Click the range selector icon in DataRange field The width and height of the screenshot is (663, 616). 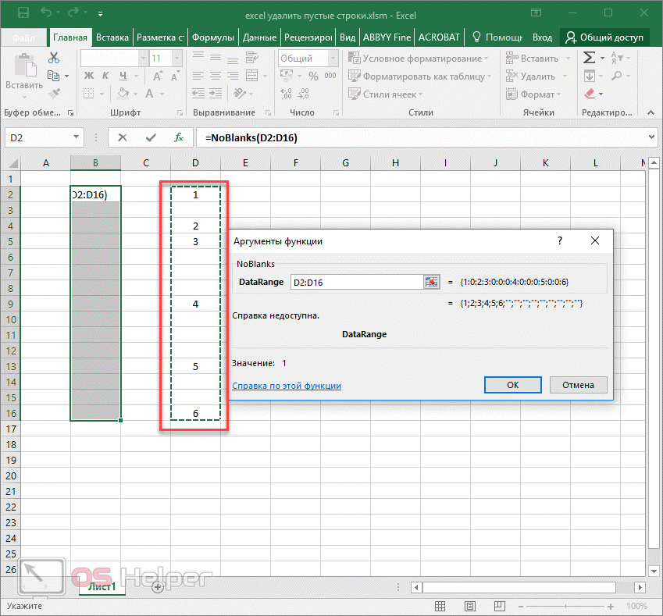(x=431, y=282)
